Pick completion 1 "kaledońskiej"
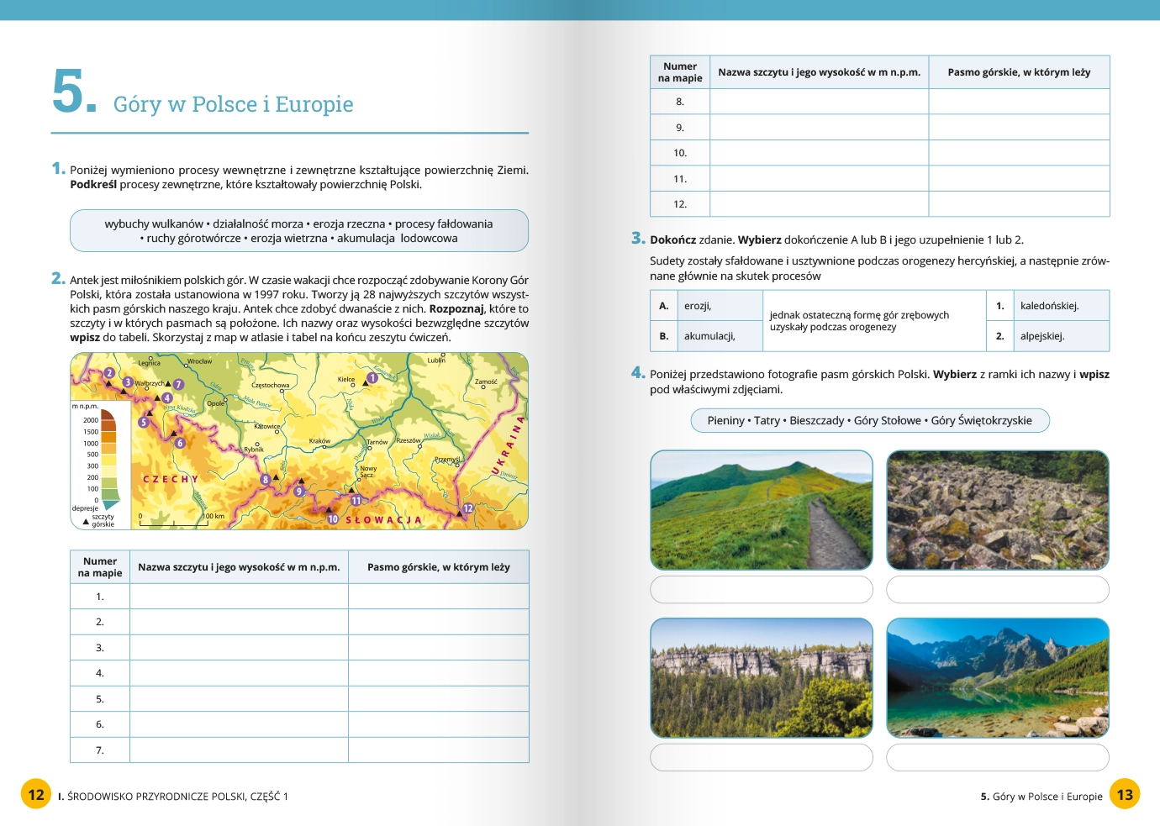This screenshot has height=826, width=1160. (x=1049, y=306)
